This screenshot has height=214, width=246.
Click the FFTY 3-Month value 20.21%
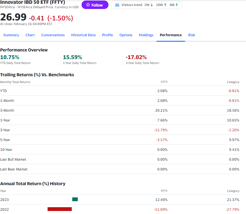point(161,111)
